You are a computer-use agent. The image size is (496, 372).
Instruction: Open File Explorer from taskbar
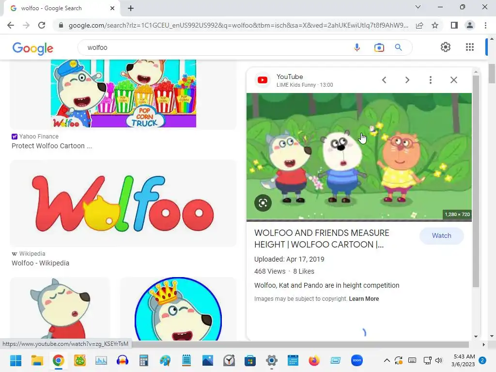(x=37, y=360)
